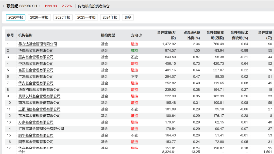Click value 227.07 in 富国 row
Screen dimensions: 274x154
point(219,70)
